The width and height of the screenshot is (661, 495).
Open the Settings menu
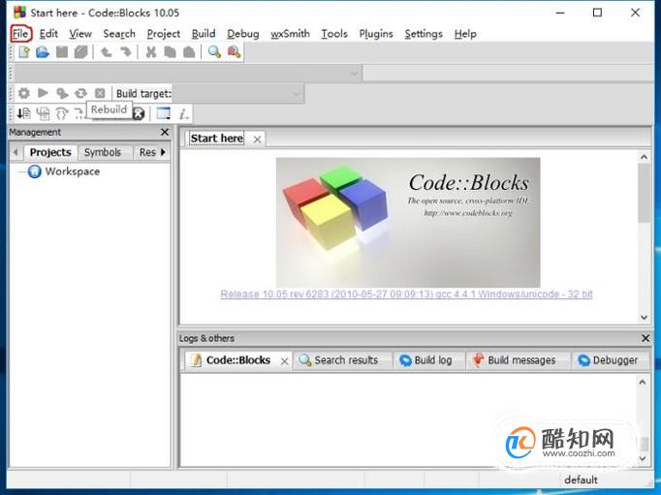click(424, 34)
